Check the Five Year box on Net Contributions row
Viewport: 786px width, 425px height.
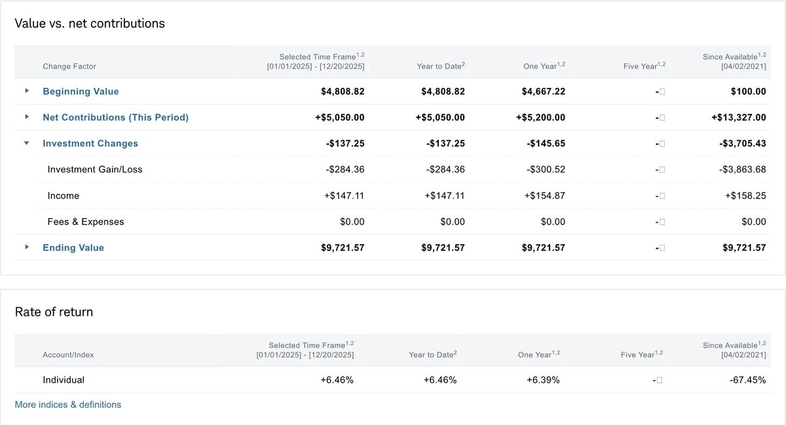coord(662,117)
